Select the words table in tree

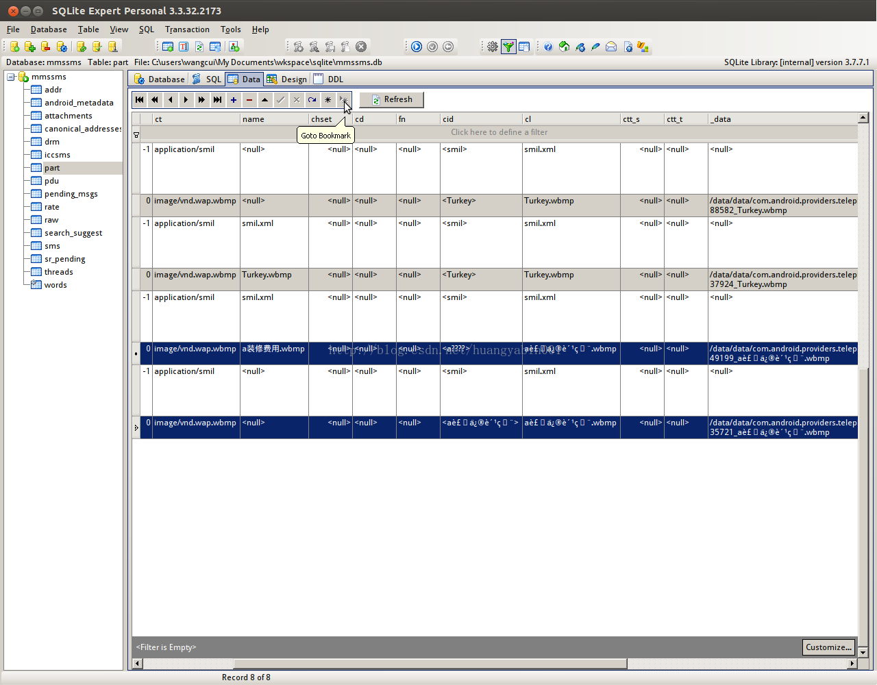(x=55, y=285)
